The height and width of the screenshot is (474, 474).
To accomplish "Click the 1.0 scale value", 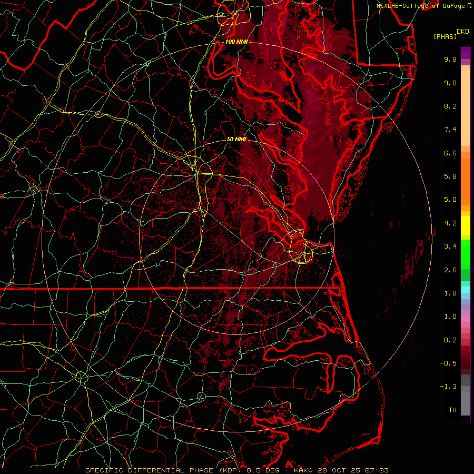I will 450,317.
